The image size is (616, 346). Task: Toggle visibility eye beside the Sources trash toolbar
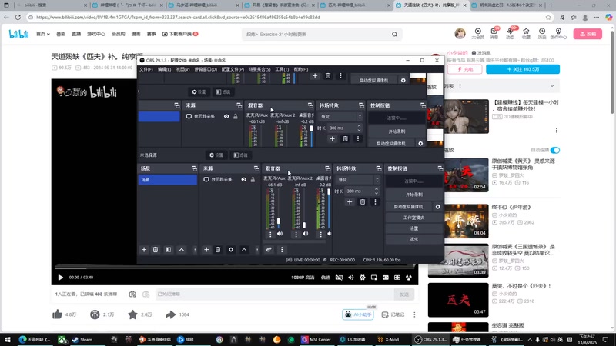(x=243, y=179)
